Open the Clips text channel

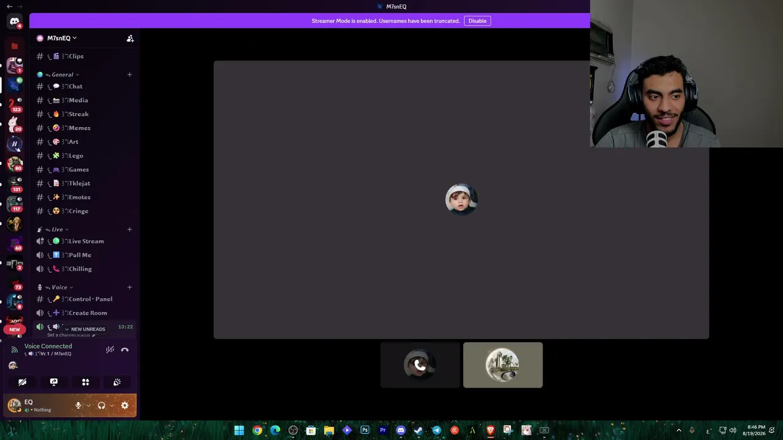84,56
